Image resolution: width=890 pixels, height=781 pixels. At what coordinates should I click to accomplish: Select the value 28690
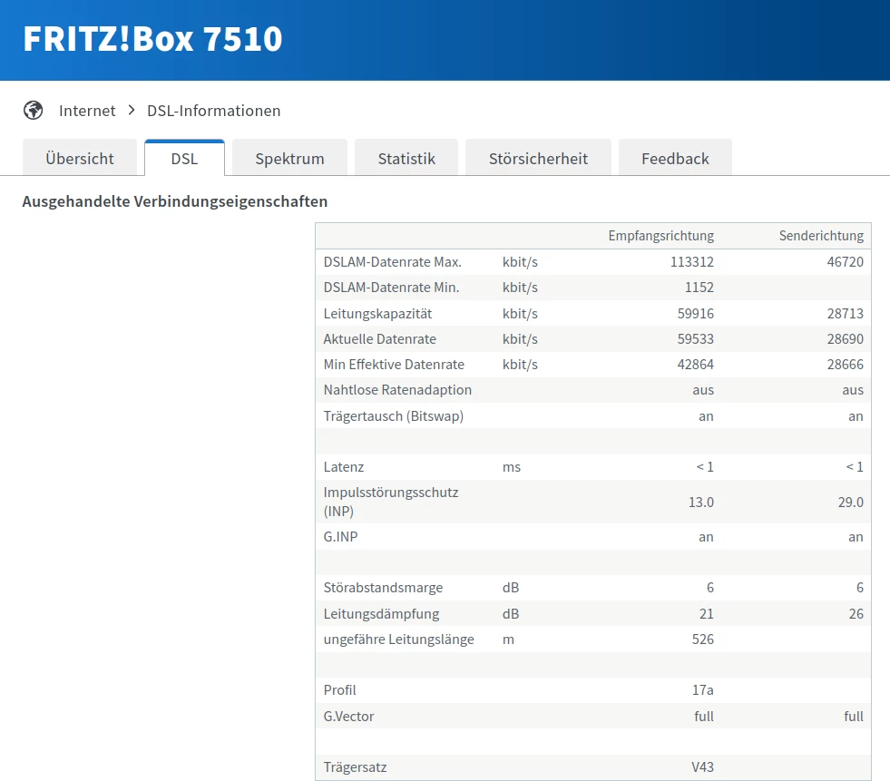[x=845, y=339]
